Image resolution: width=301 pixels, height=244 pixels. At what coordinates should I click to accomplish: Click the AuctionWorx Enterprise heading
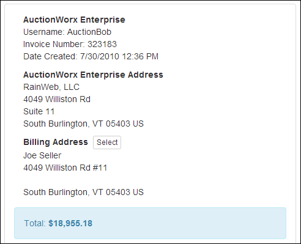[74, 20]
